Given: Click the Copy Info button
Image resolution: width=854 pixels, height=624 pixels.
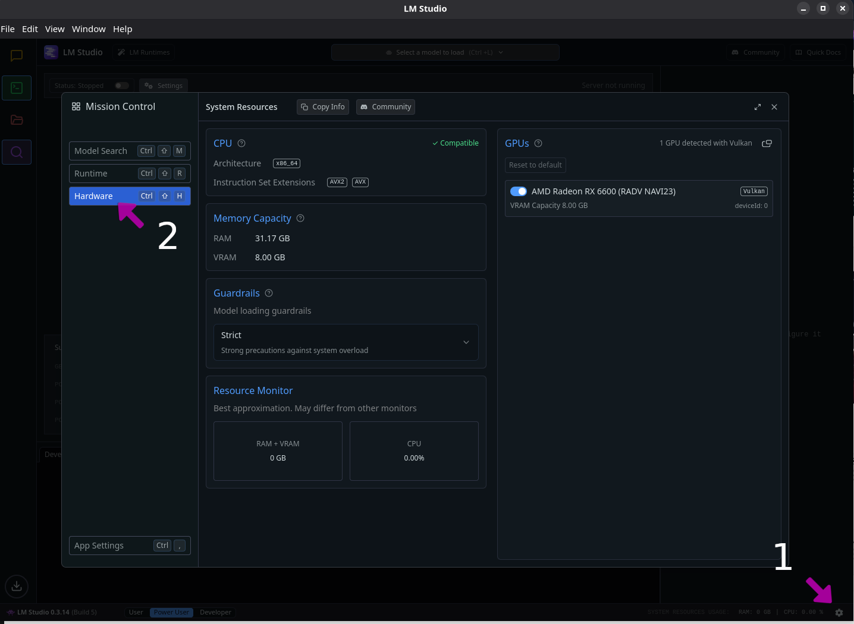Looking at the screenshot, I should click(323, 107).
